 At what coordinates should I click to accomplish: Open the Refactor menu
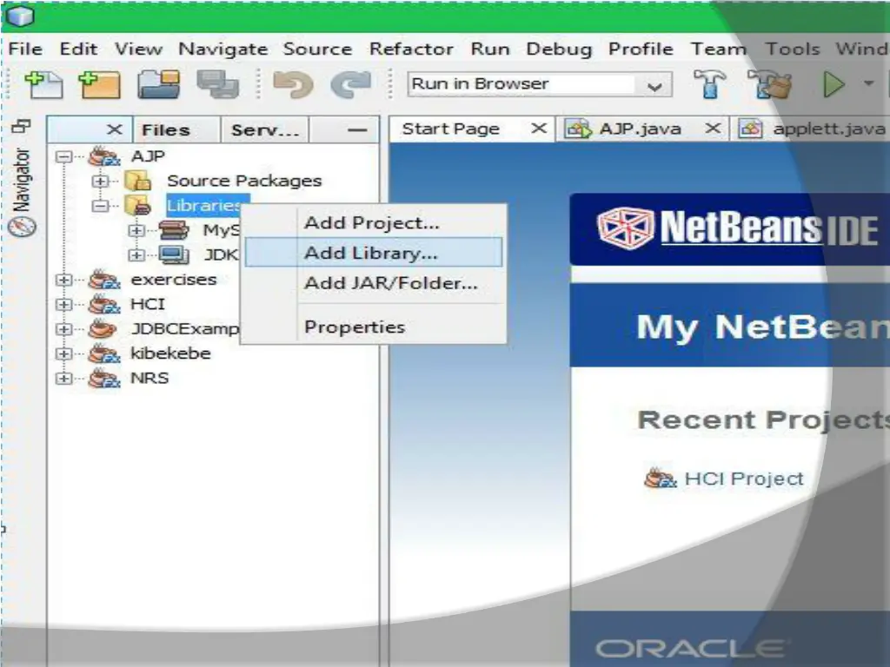[x=411, y=49]
